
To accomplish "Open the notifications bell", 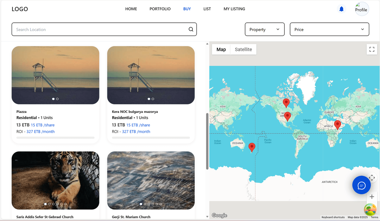I will point(341,9).
